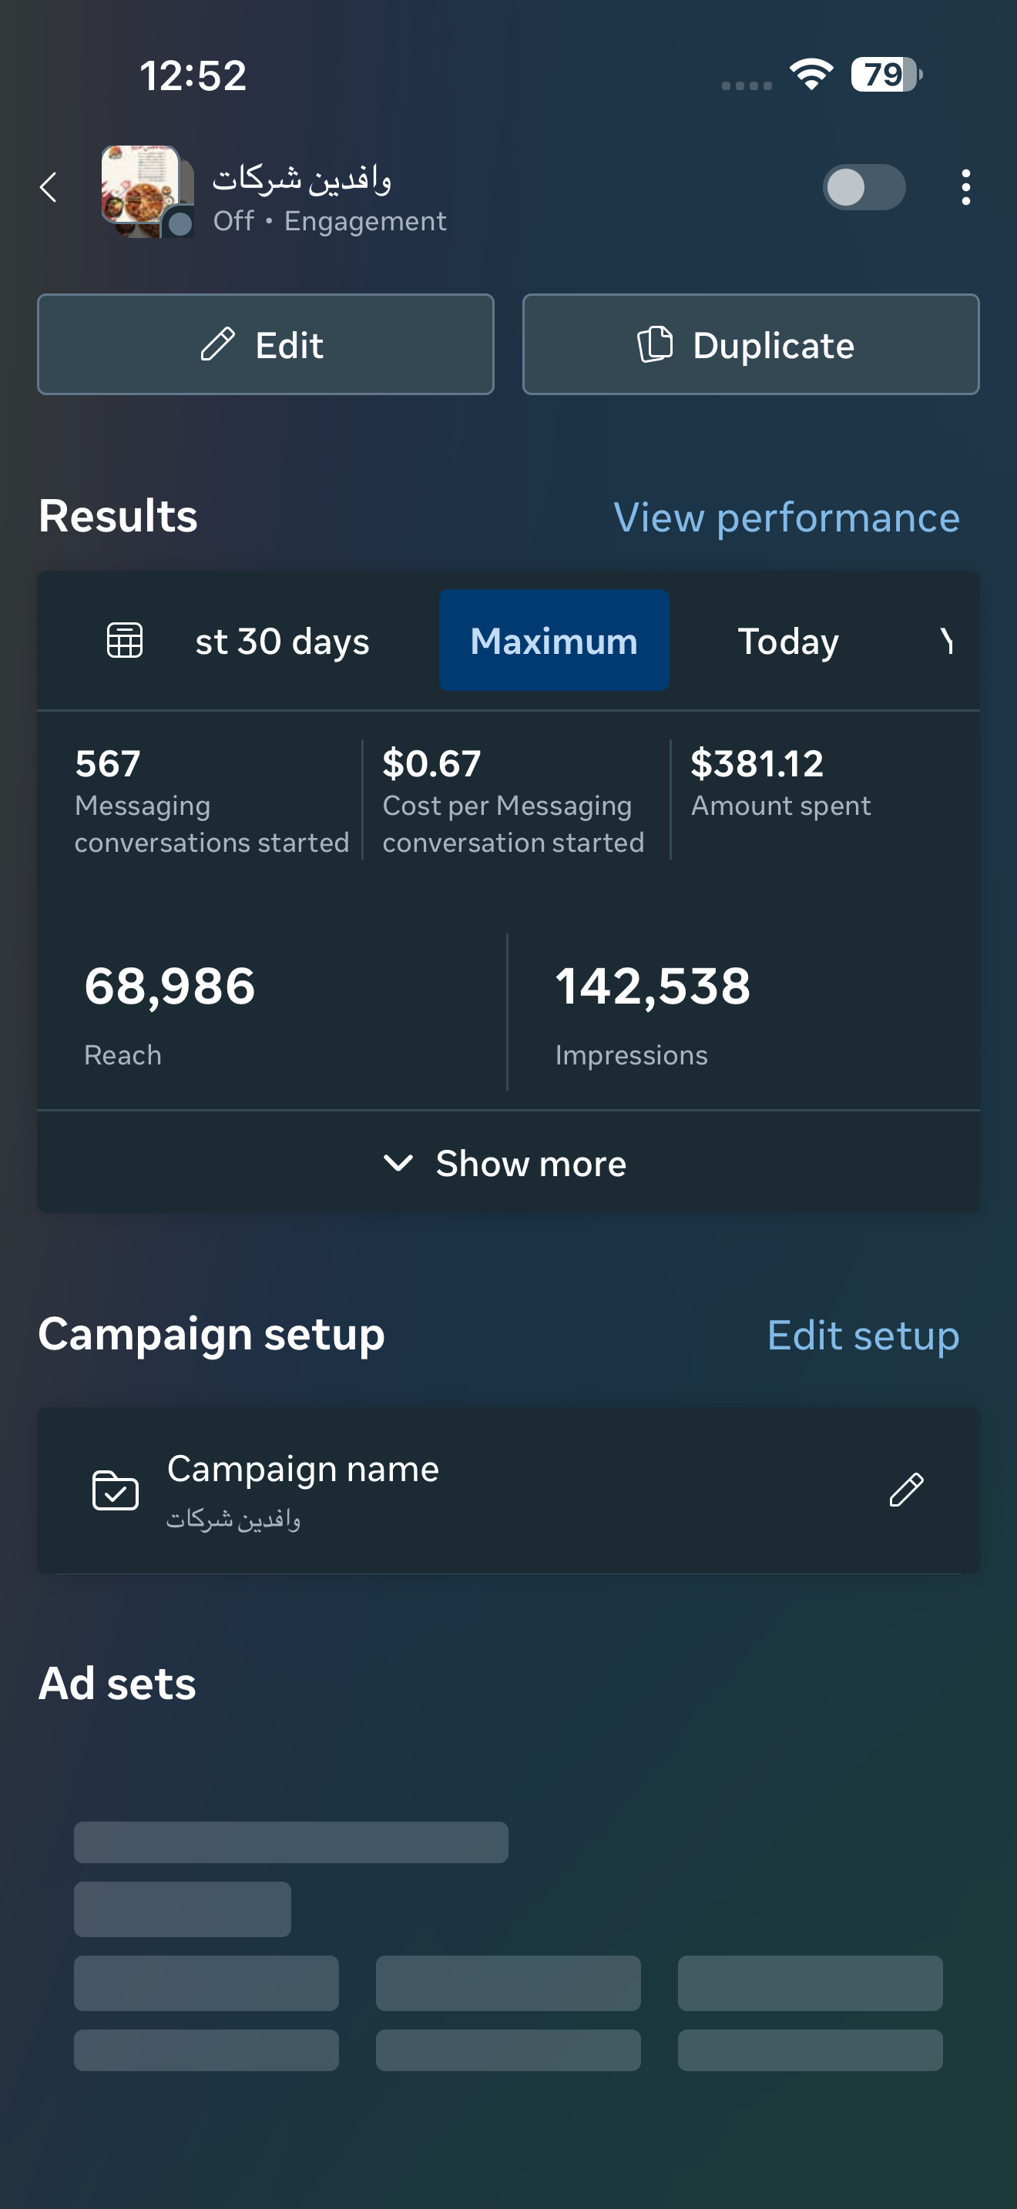Screen dimensions: 1017x2209
Task: Tap the Edit setup link
Action: [863, 1335]
